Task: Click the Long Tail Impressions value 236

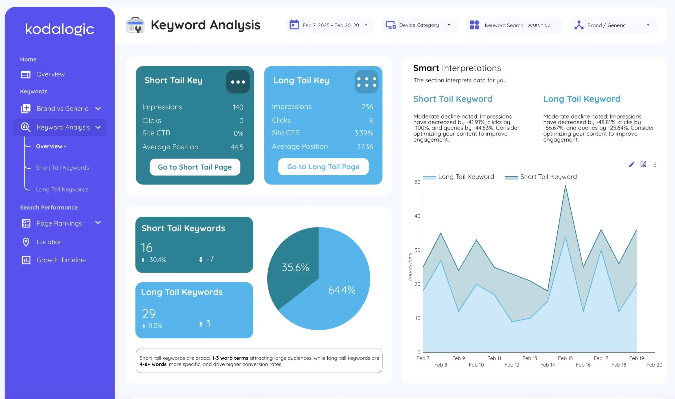Action: click(367, 107)
